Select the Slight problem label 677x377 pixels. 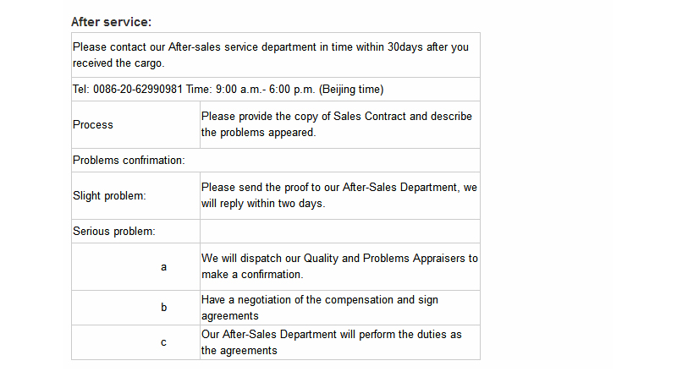click(x=109, y=196)
